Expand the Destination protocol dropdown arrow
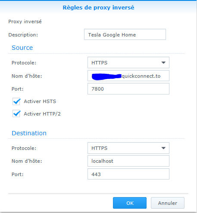 (x=163, y=148)
